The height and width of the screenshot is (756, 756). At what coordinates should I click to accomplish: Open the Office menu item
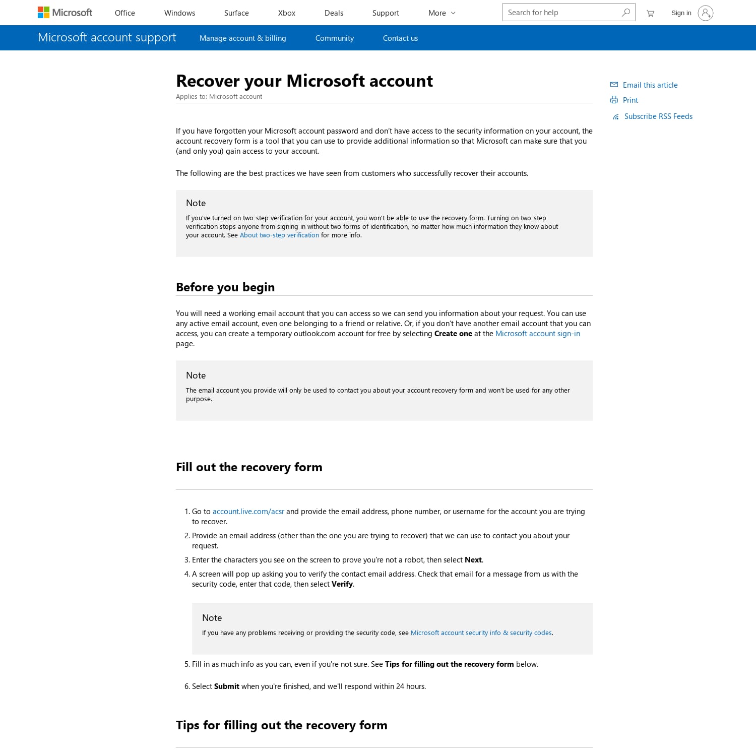pyautogui.click(x=125, y=13)
